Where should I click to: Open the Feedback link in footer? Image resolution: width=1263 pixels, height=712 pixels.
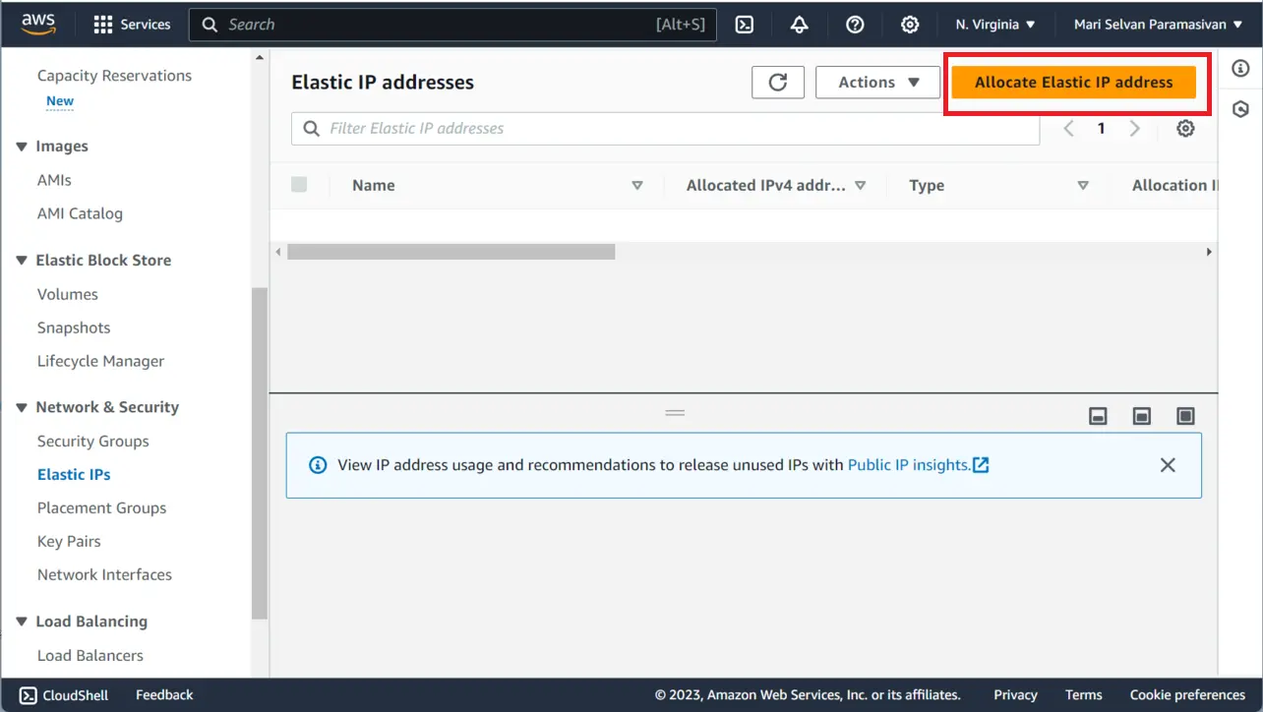tap(164, 695)
